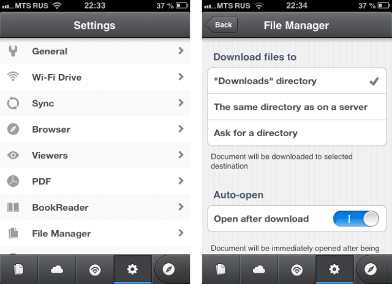
Task: Tap the circular arrows Sync icon
Action: [13, 103]
